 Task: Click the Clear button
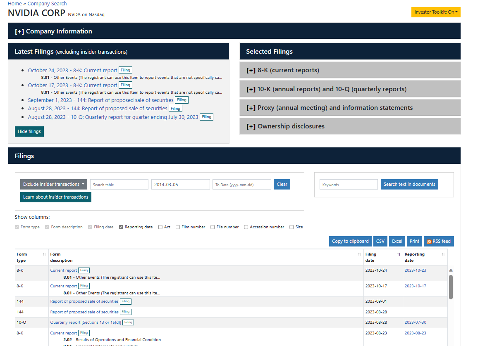click(282, 184)
